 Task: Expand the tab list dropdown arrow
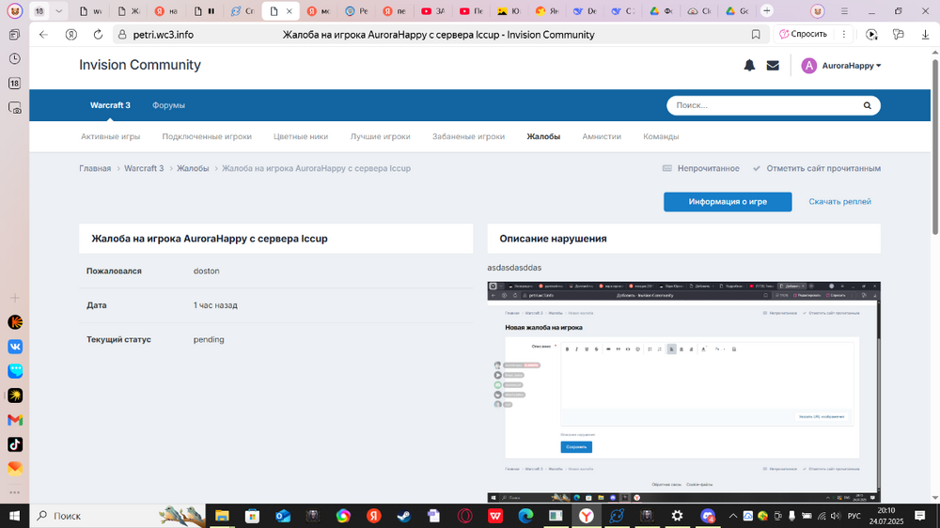tap(59, 11)
